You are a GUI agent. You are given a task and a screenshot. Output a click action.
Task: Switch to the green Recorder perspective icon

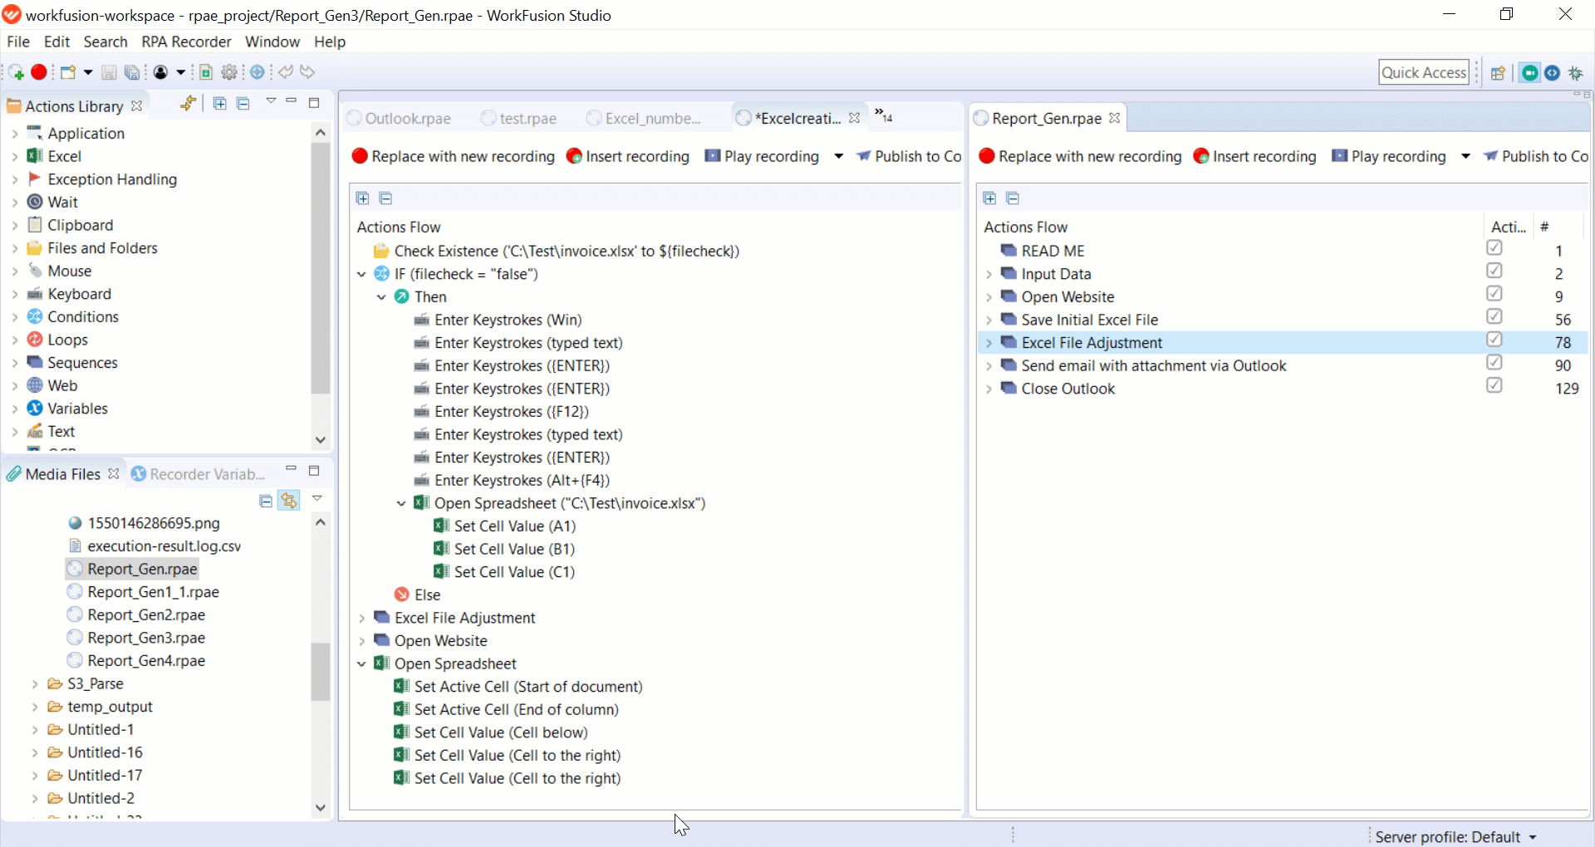(1529, 73)
